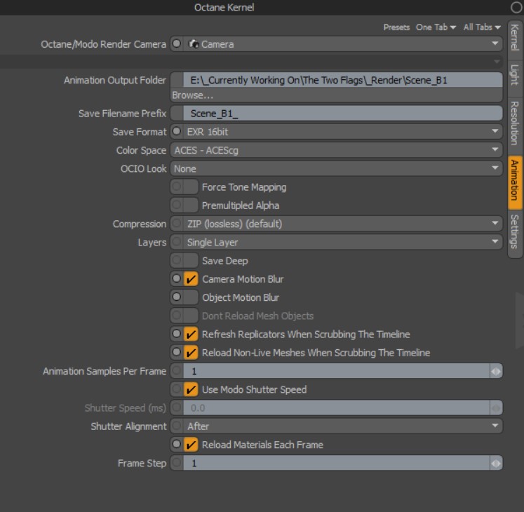The width and height of the screenshot is (524, 512).
Task: Click the arrows icon on Animation Samples Per Frame
Action: click(496, 371)
